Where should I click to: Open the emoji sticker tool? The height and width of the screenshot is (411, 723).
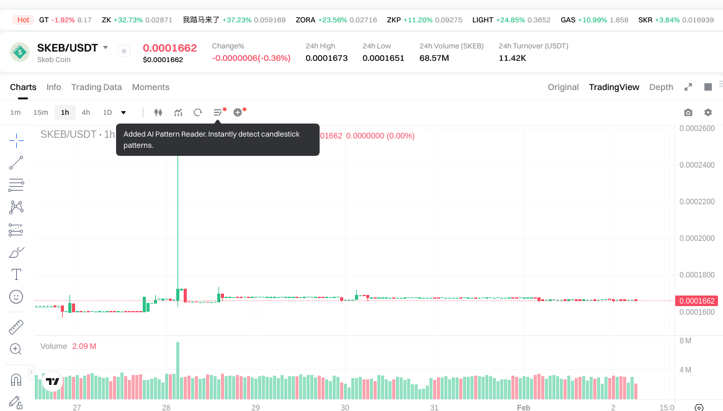(16, 297)
